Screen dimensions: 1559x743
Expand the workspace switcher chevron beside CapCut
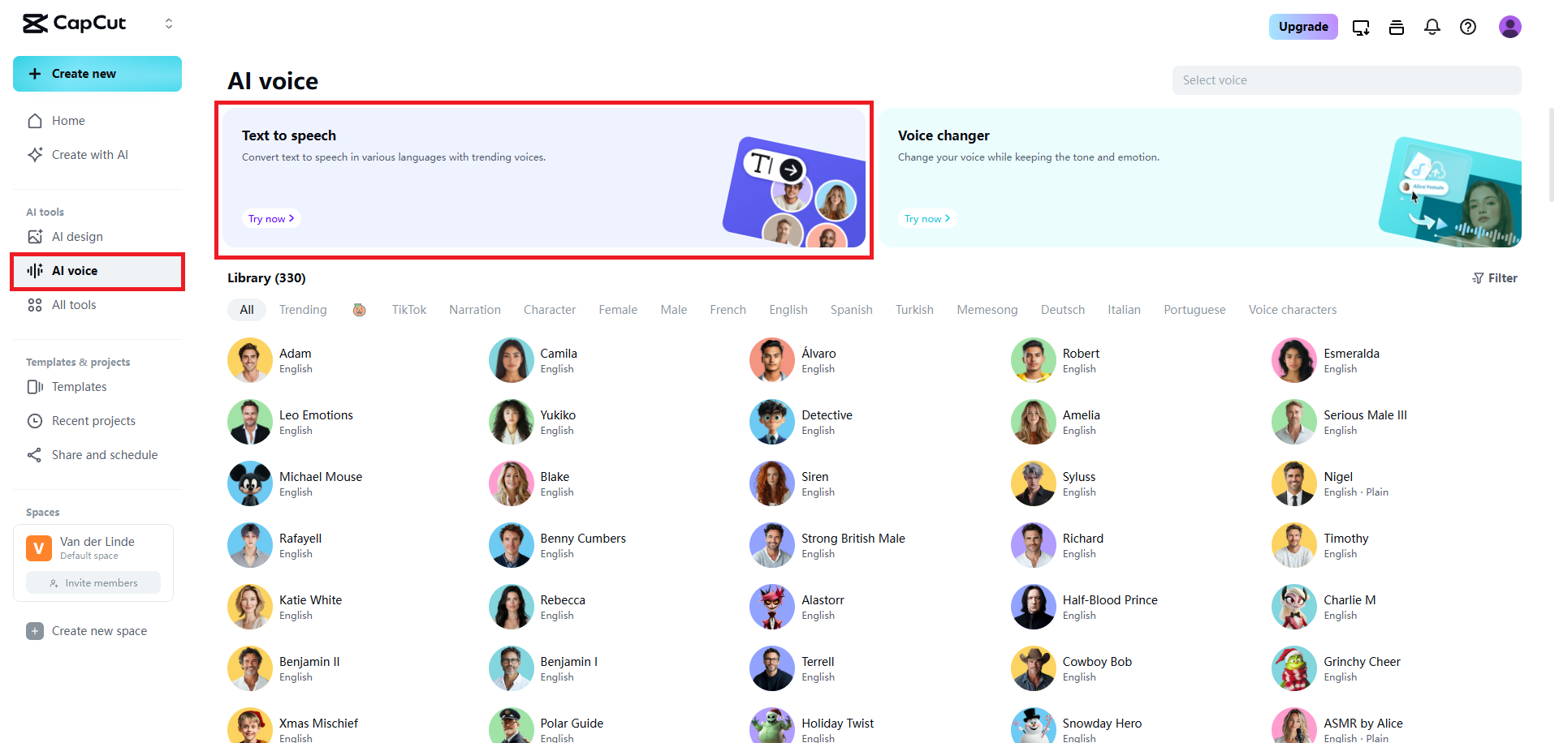[169, 24]
